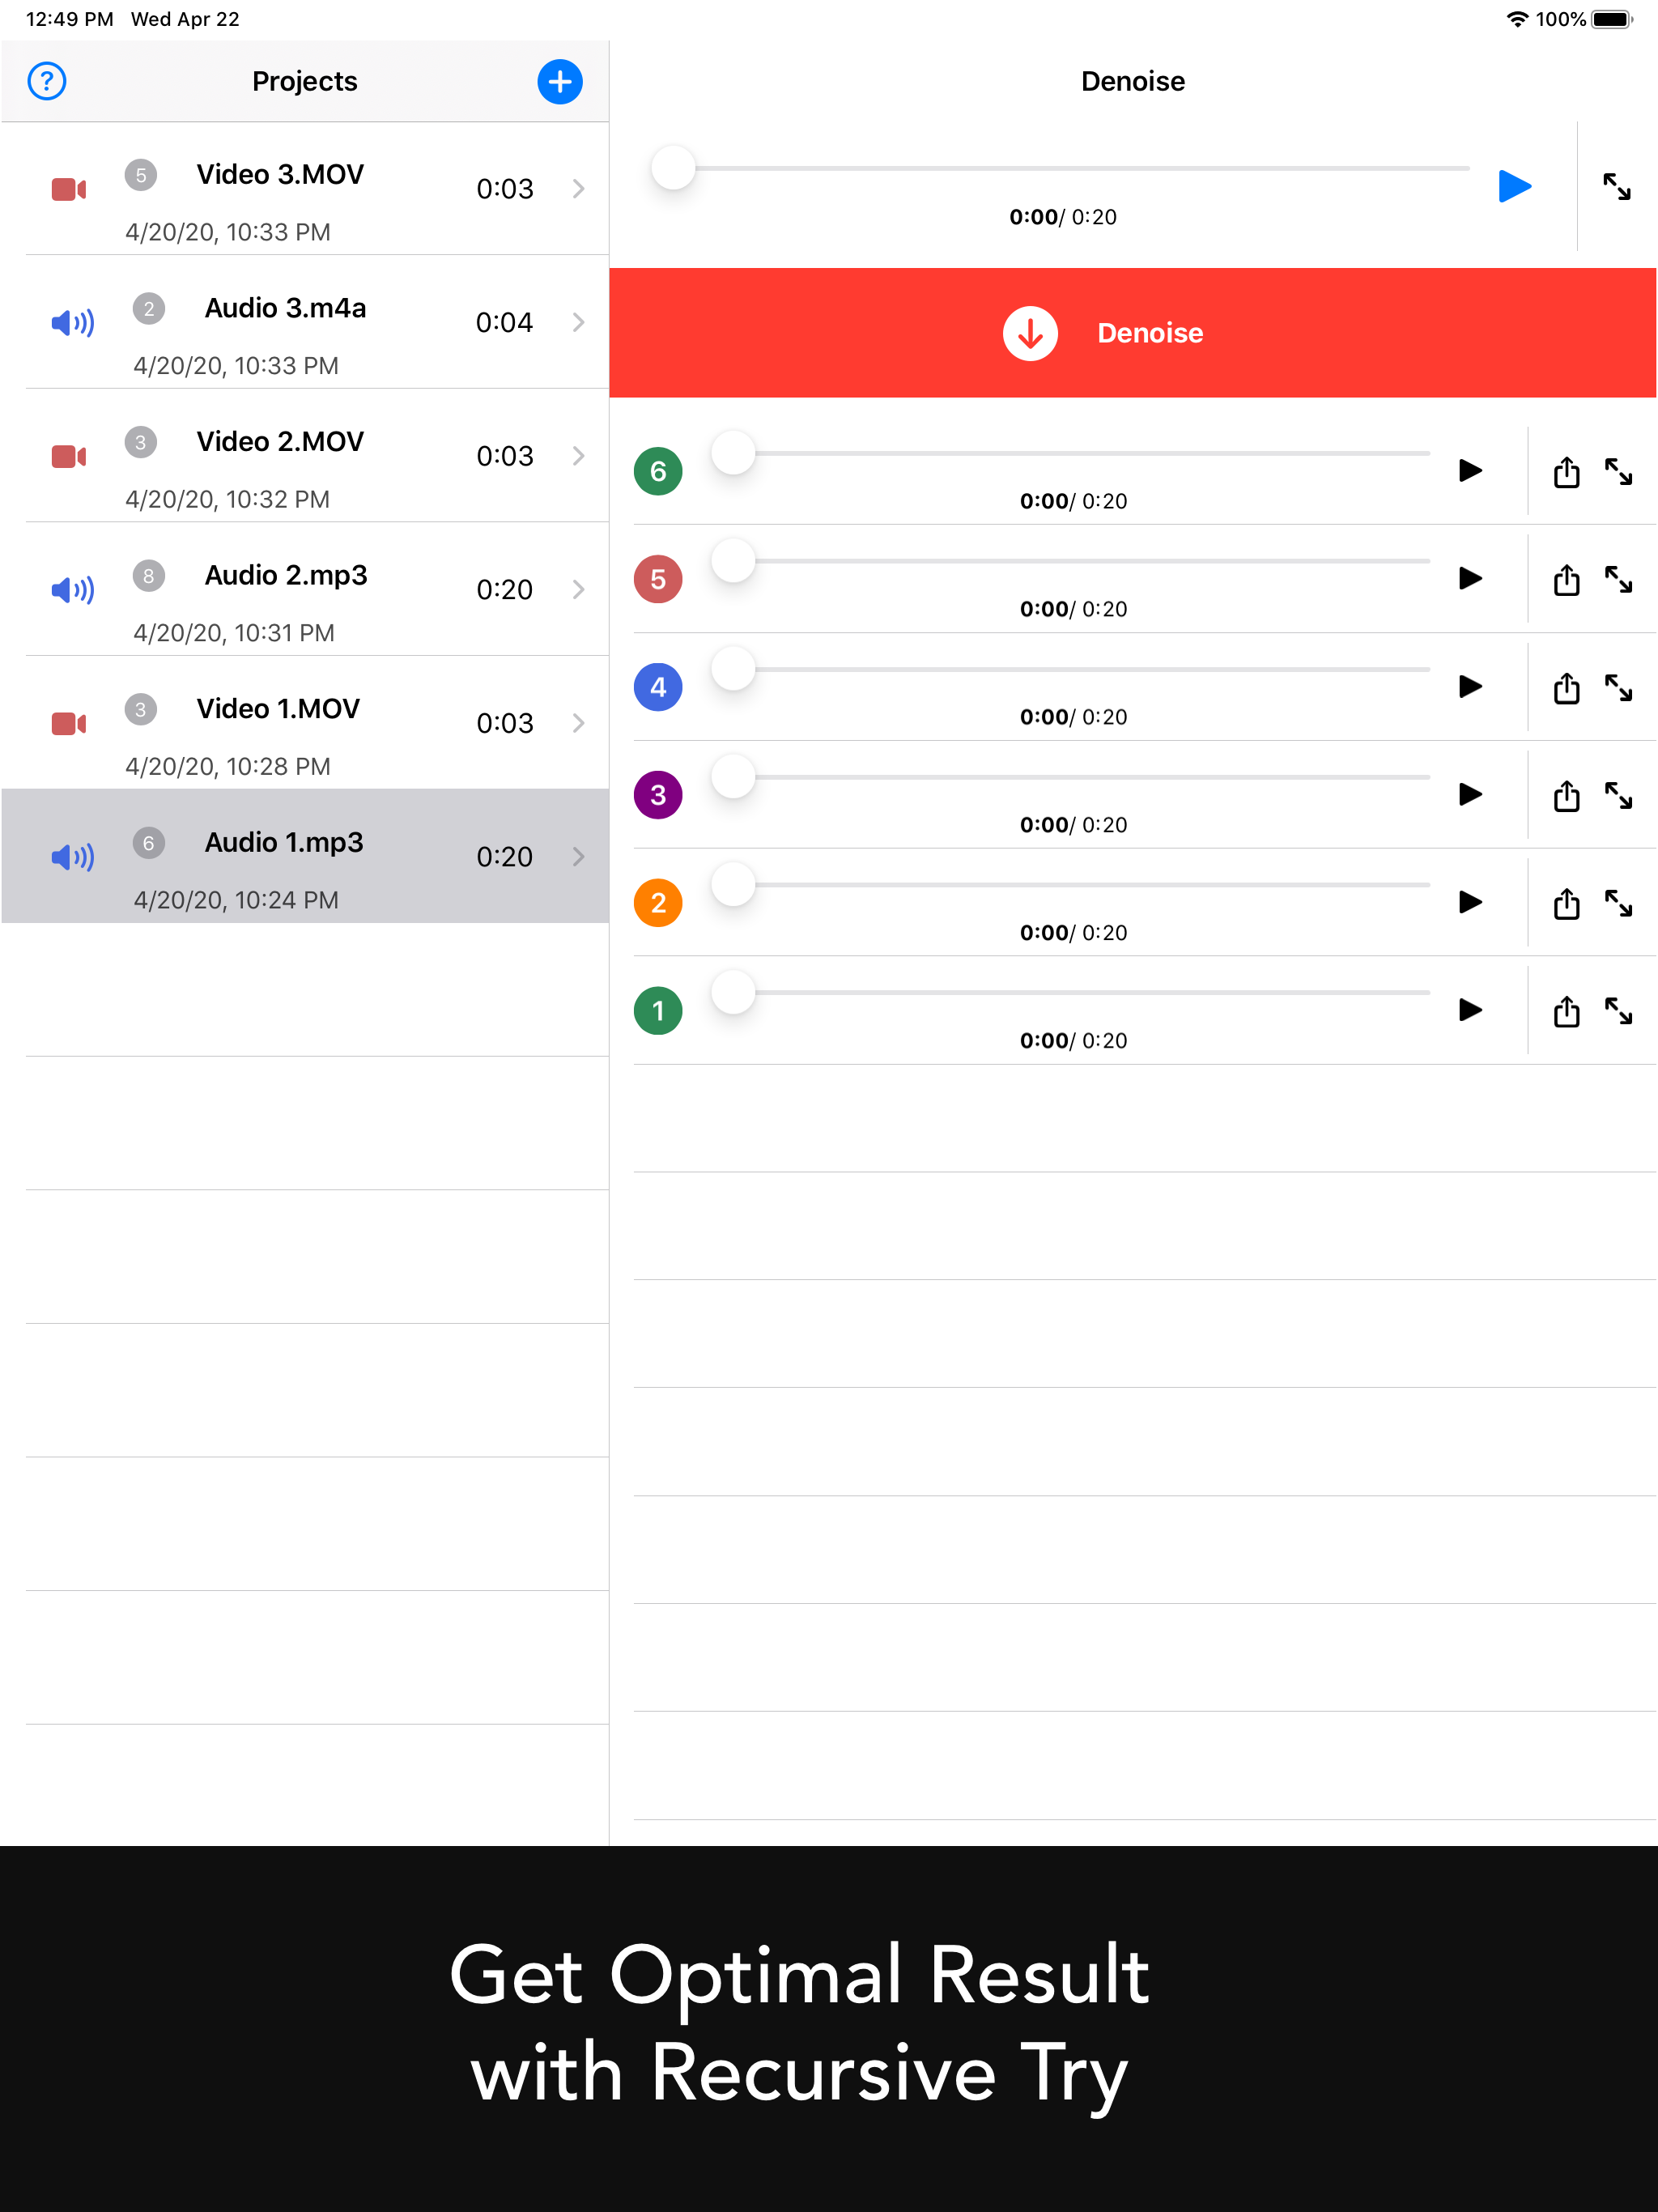Open the help guide from Projects header
This screenshot has width=1658, height=2212.
(47, 81)
